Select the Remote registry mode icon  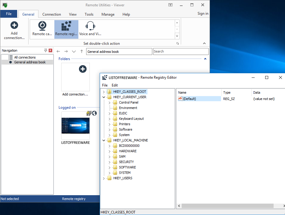[x=66, y=26]
